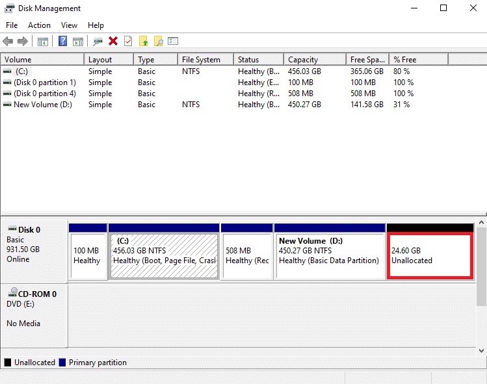
Task: Click the 365.06 GB free space cell
Action: pos(367,71)
